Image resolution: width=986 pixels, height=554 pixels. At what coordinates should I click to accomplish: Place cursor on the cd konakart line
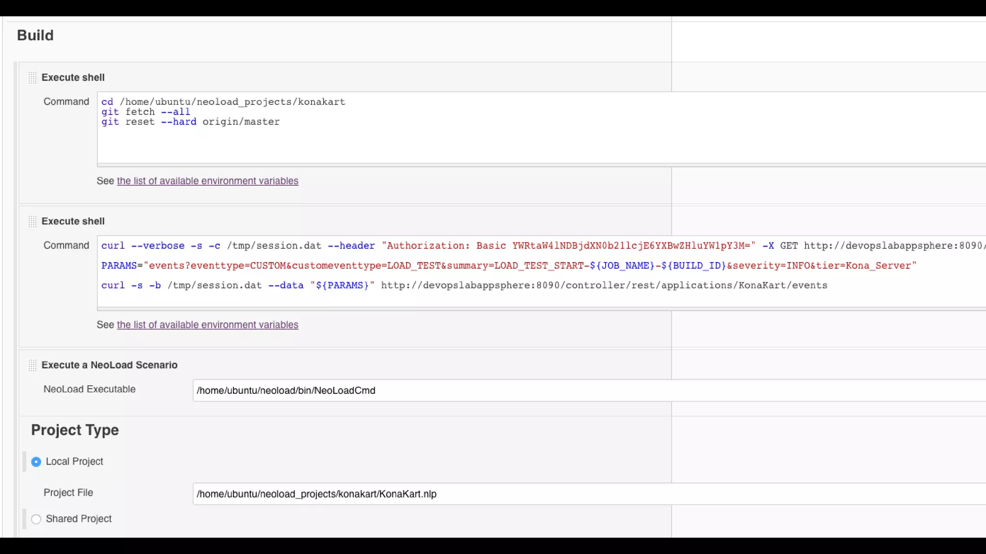click(223, 102)
